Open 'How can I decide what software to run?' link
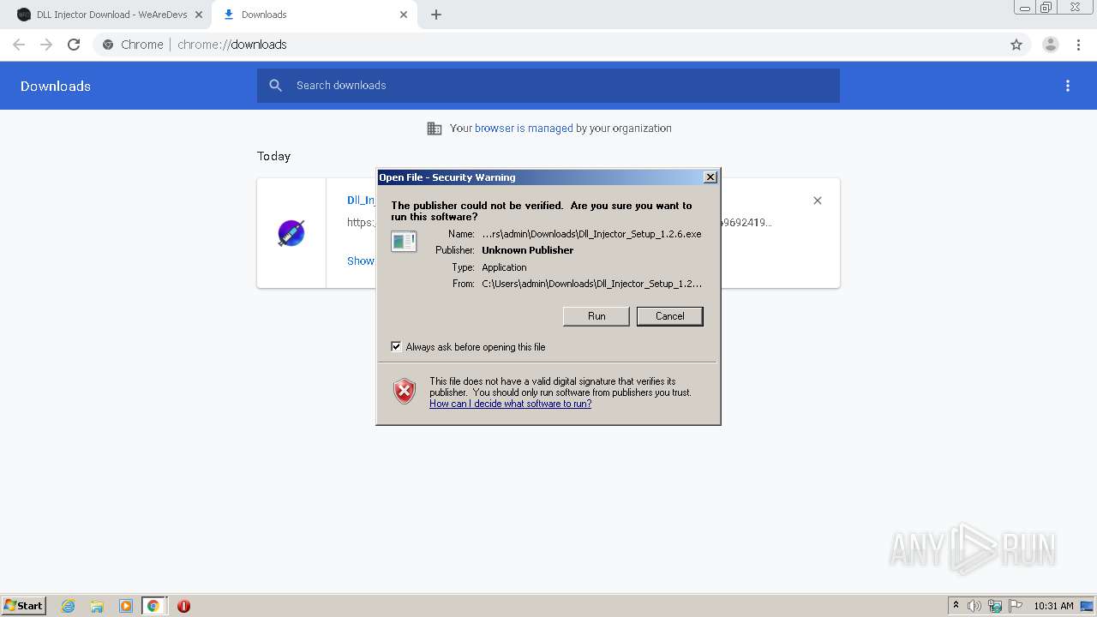This screenshot has height=617, width=1097. click(510, 404)
